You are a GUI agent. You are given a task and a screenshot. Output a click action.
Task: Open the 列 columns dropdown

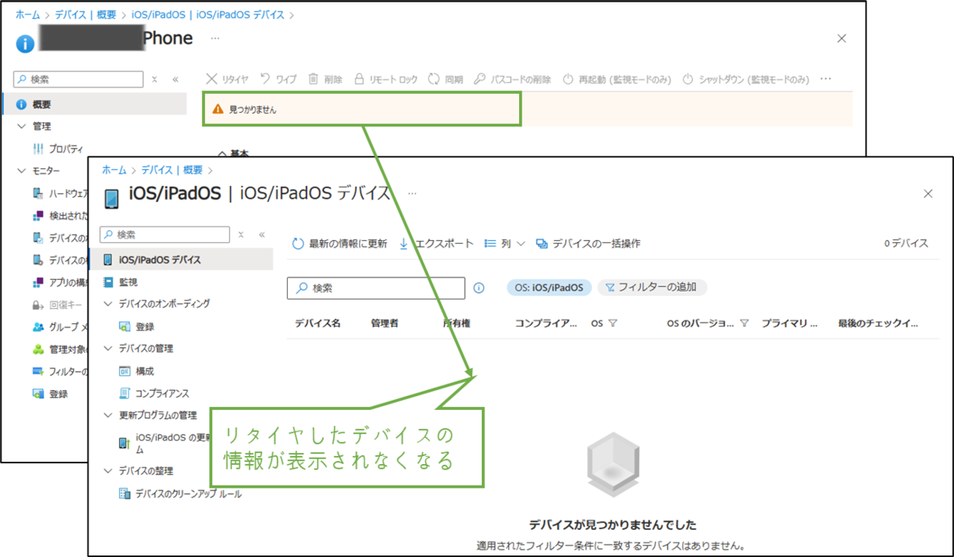click(505, 244)
